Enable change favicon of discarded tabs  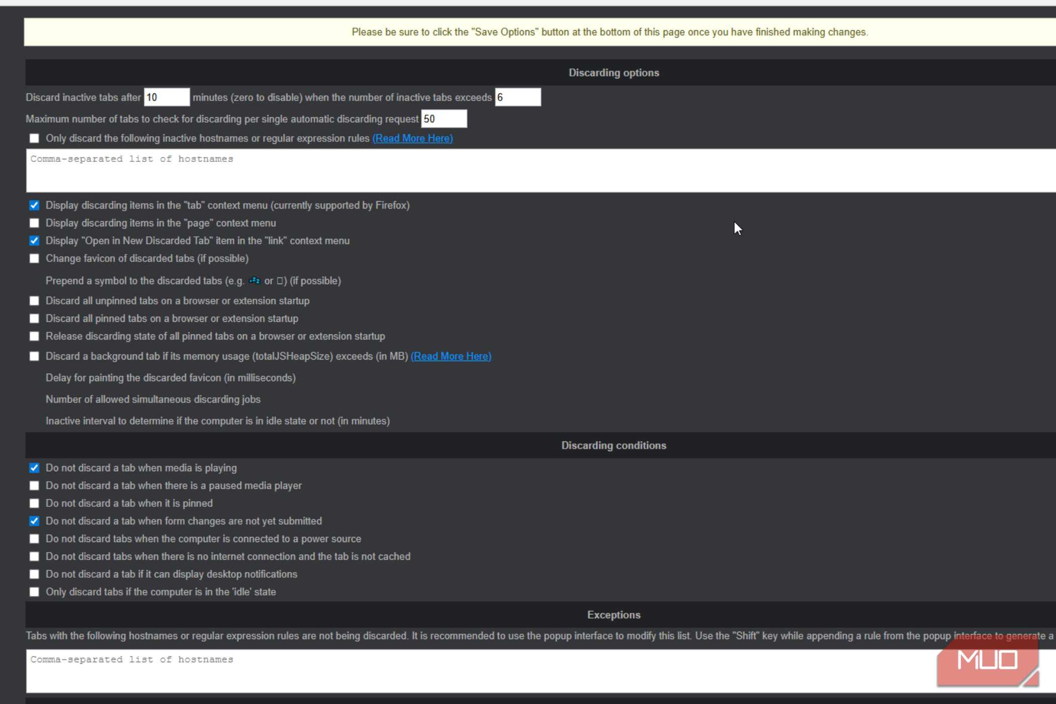click(x=34, y=258)
